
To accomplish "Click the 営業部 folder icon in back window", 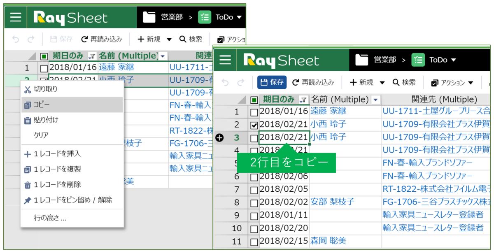I will click(x=149, y=17).
